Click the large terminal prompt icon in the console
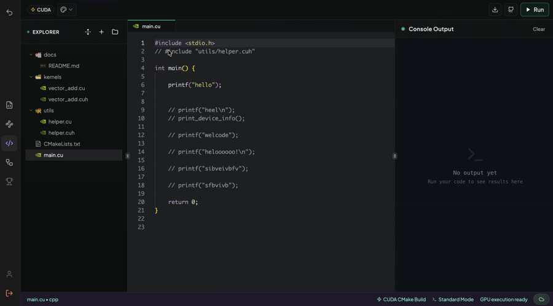The image size is (553, 306). click(475, 155)
